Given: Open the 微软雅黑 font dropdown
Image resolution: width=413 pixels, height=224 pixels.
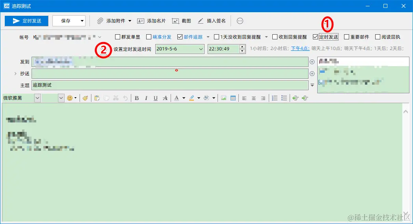Looking at the screenshot, I should click(37, 98).
